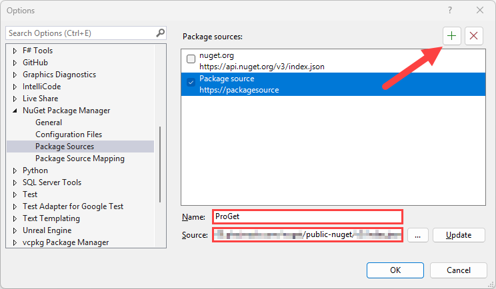Expand the vcpkg Package Manager node
Image resolution: width=496 pixels, height=289 pixels.
15,242
